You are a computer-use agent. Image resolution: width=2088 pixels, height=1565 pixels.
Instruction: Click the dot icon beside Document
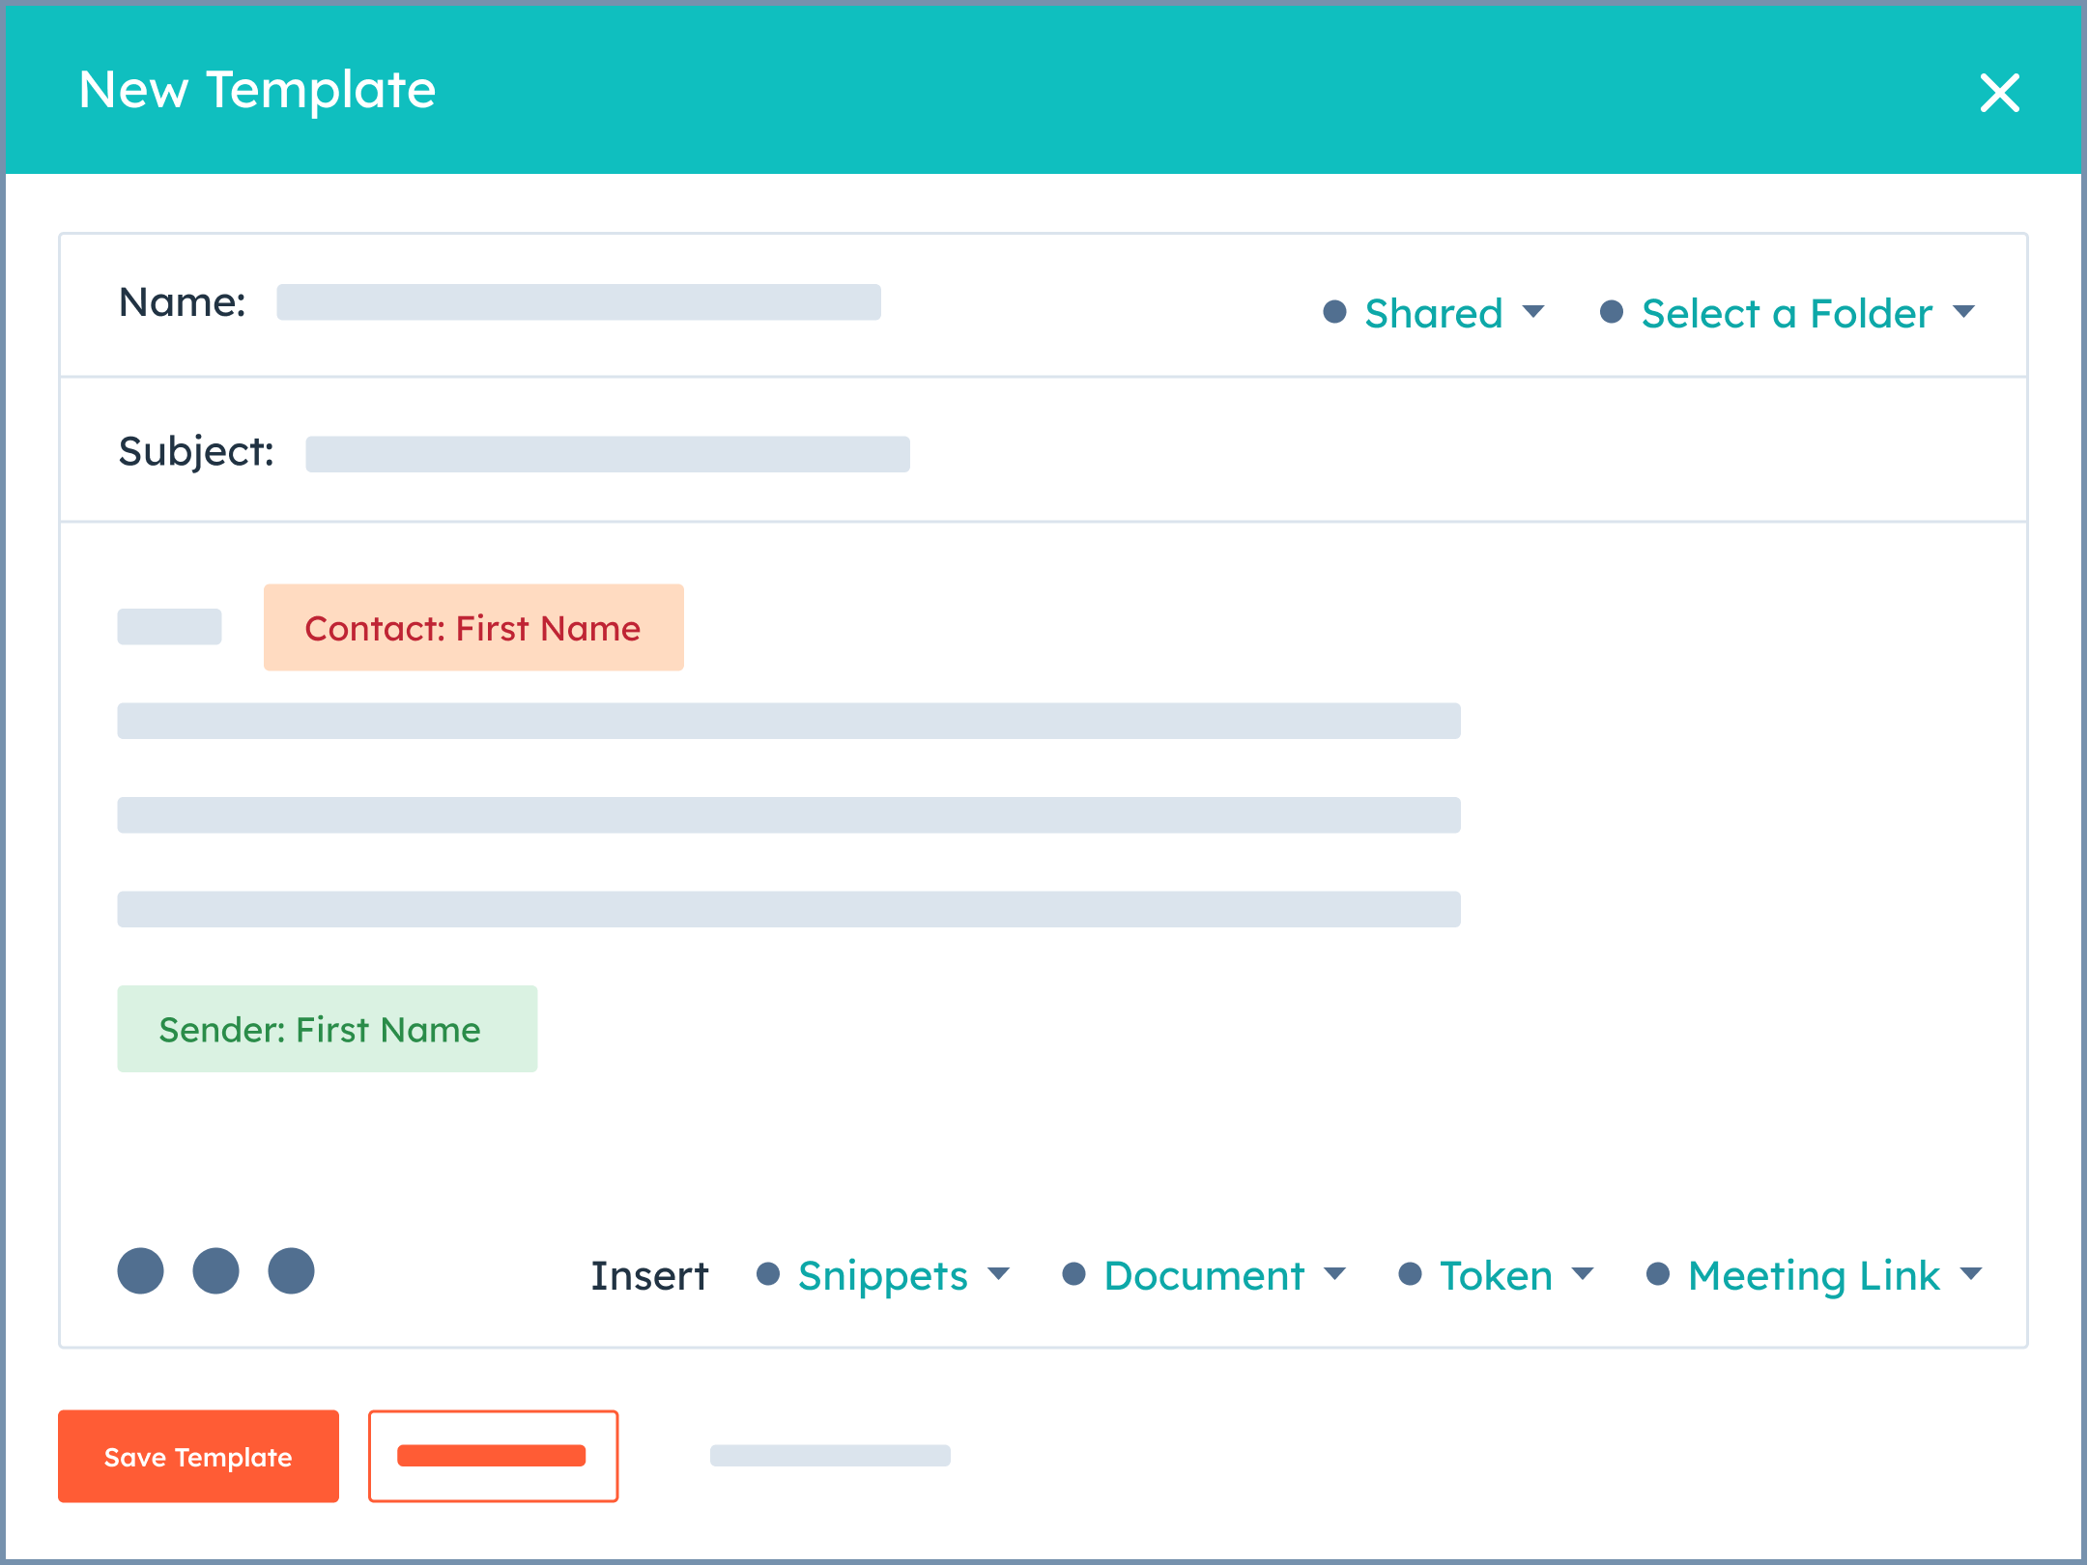click(x=1073, y=1274)
